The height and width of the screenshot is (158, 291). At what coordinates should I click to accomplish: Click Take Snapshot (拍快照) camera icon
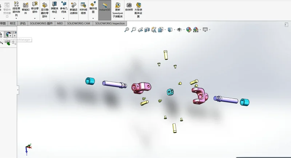pos(129,5)
